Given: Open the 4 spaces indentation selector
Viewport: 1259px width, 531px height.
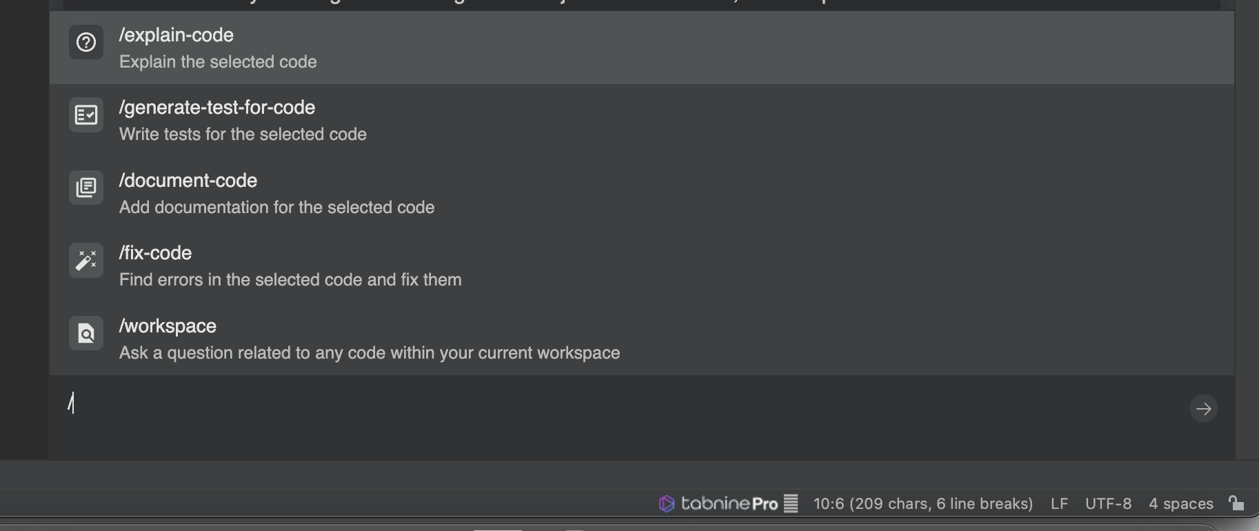Looking at the screenshot, I should click(1180, 504).
